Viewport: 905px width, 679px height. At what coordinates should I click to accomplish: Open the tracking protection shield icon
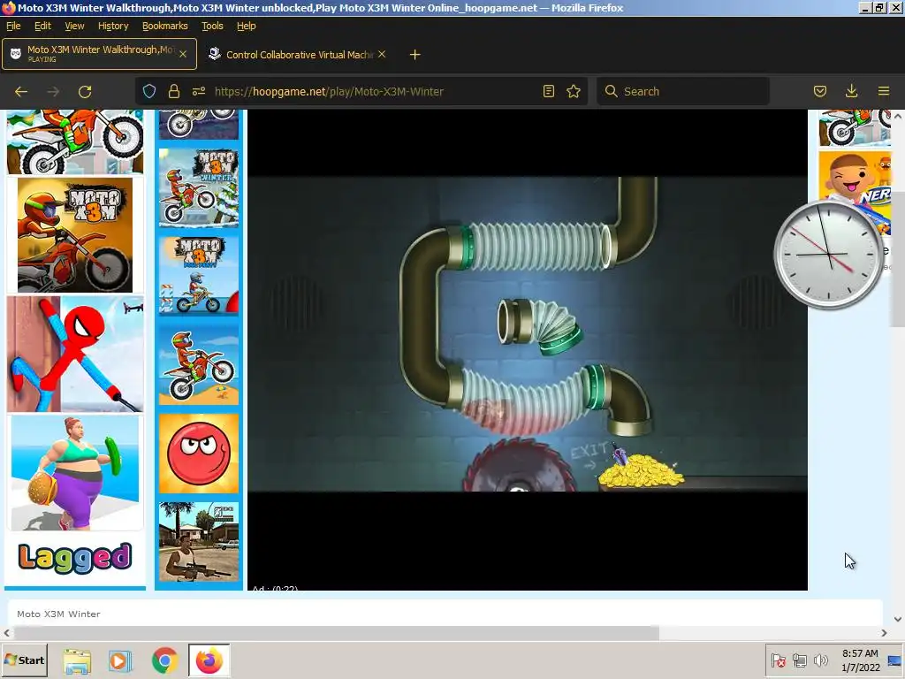149,91
